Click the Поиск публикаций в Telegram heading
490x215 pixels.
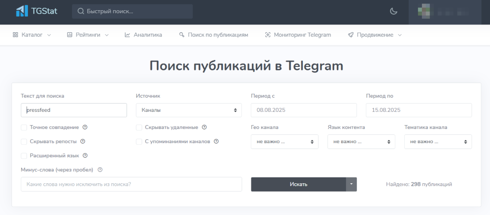pyautogui.click(x=246, y=66)
